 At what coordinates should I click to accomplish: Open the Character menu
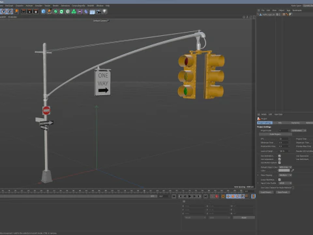20,6
